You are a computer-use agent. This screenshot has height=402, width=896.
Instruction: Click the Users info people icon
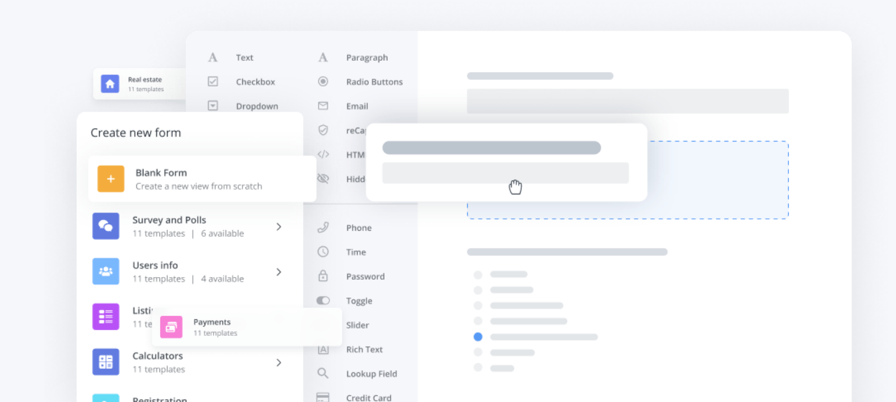point(106,271)
